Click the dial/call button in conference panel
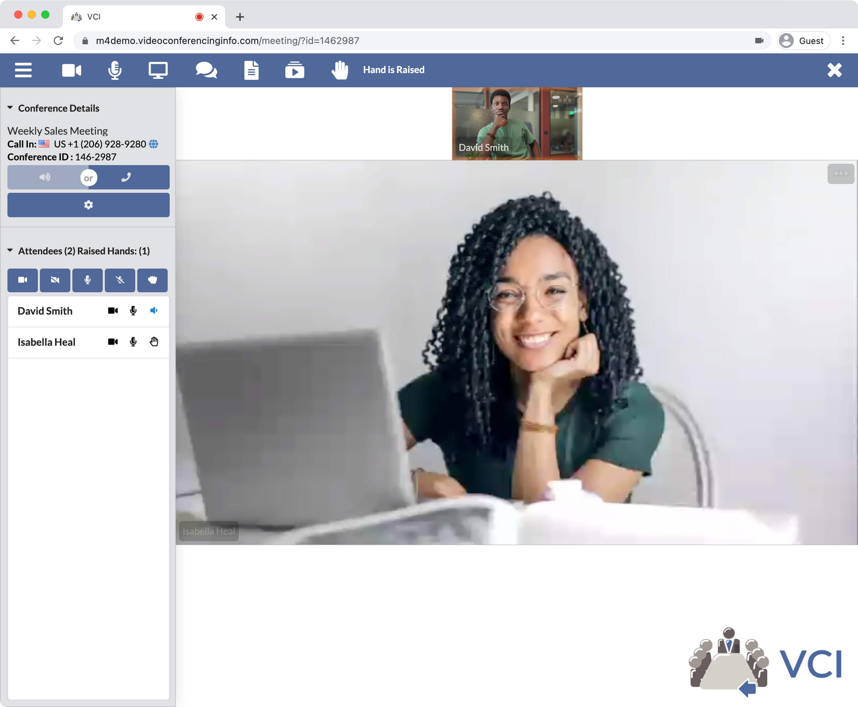The image size is (858, 707). click(127, 178)
